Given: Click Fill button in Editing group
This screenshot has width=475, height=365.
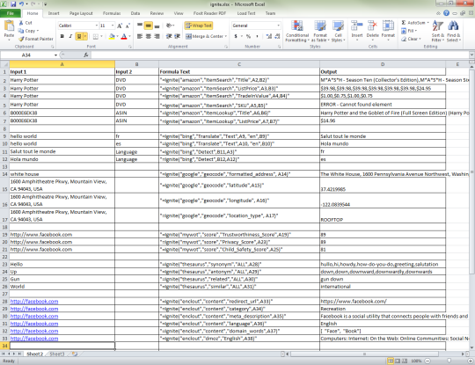Looking at the screenshot, I should pos(409,31).
